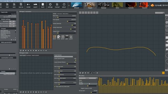Show previous models with left carousel arrow
This screenshot has height=94, width=168.
coord(69,5)
